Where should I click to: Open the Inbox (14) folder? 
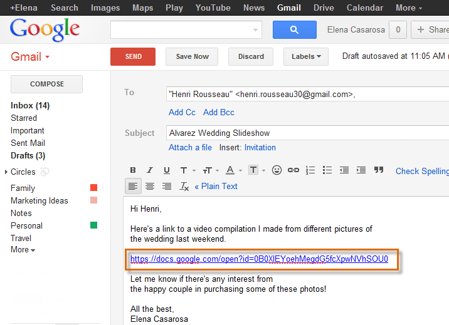30,105
